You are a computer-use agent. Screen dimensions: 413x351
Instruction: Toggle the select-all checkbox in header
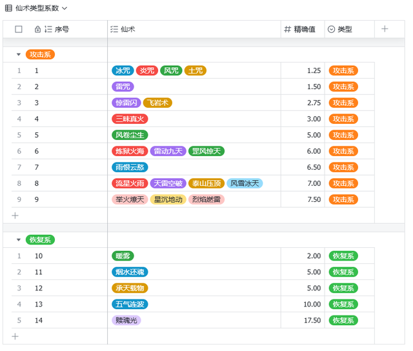click(x=19, y=29)
